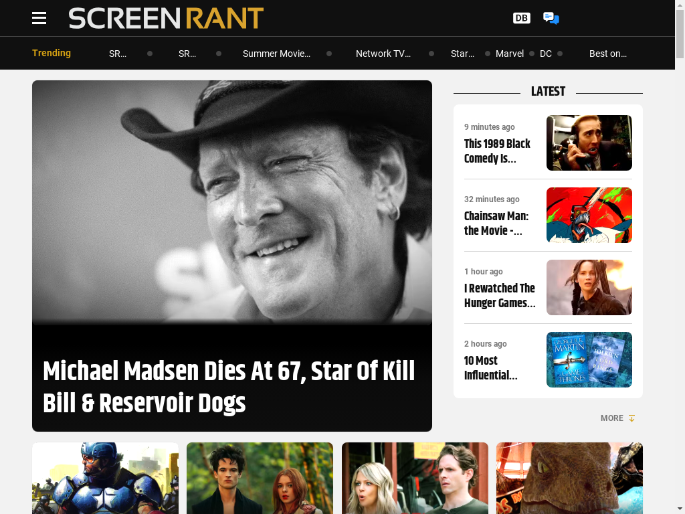Click the MORE link under Latest
The height and width of the screenshot is (514, 685).
tap(611, 418)
